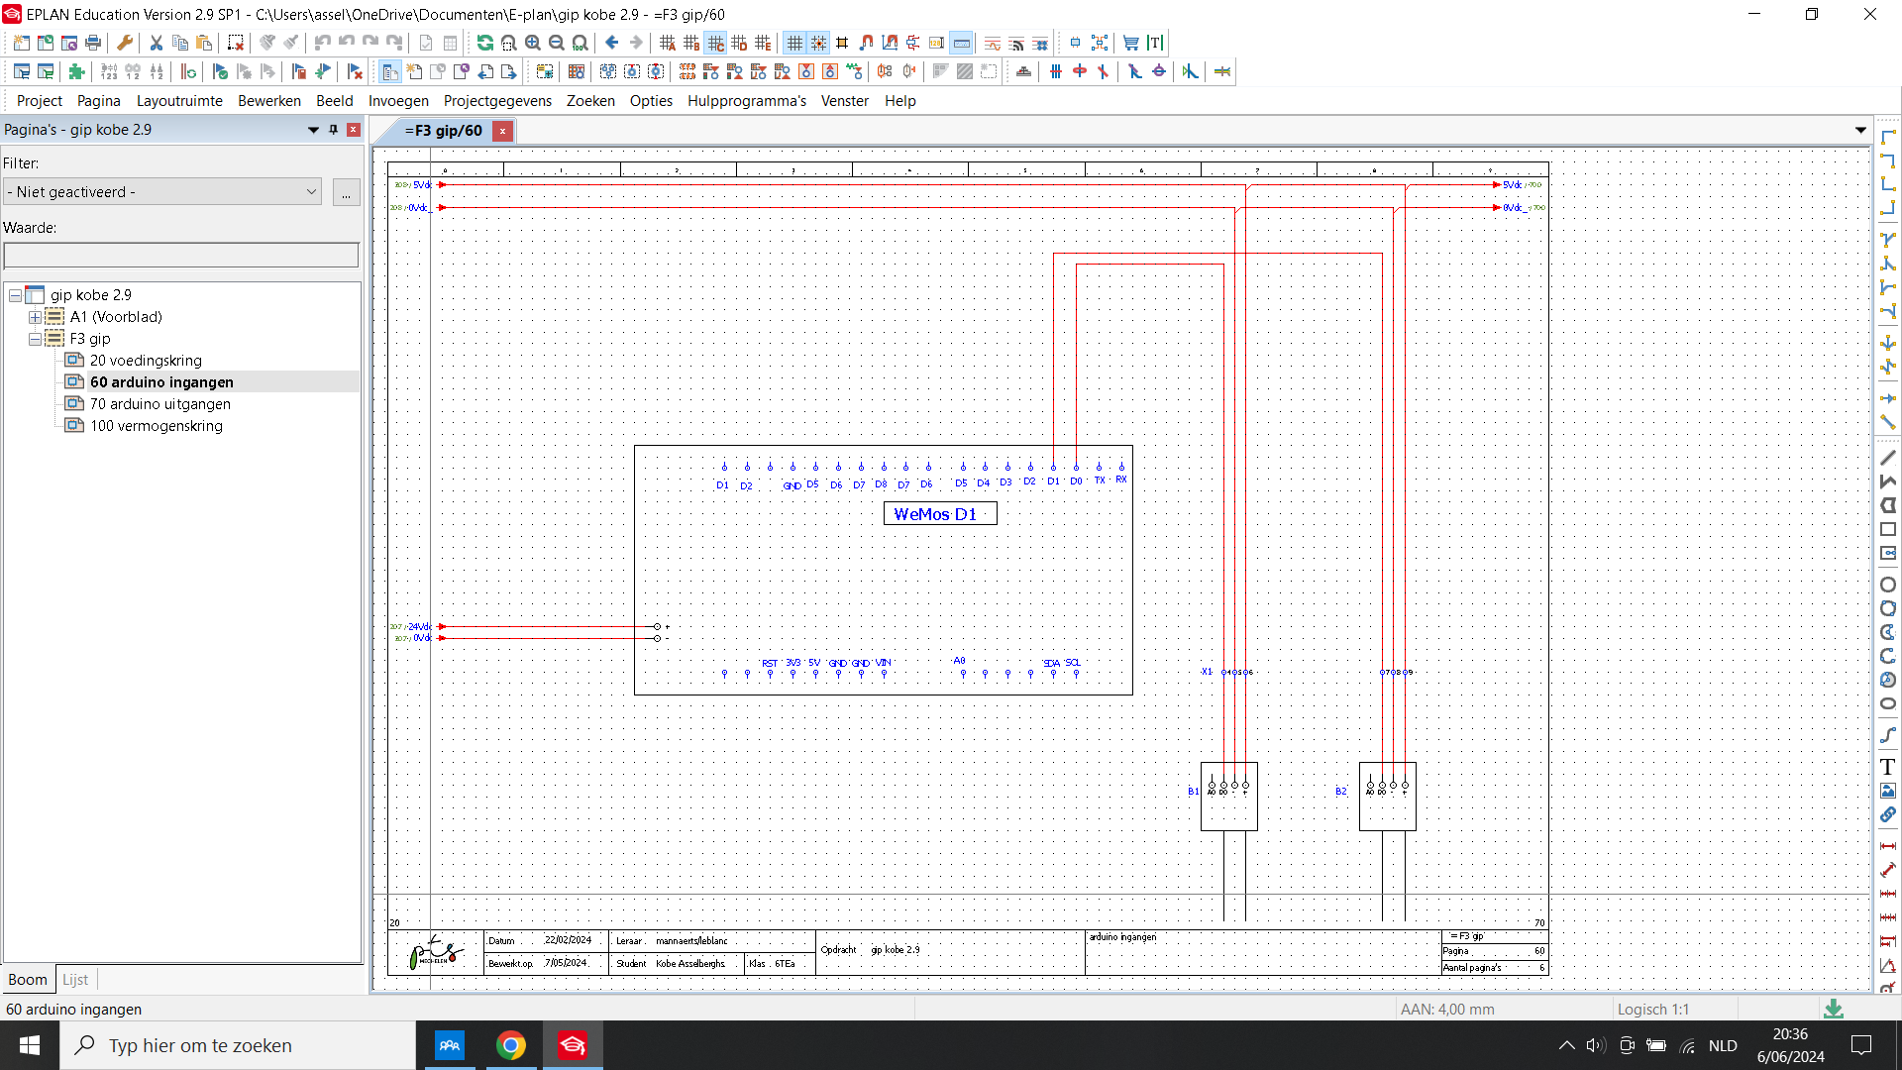
Task: Click the shopping cart icon
Action: (x=1130, y=43)
